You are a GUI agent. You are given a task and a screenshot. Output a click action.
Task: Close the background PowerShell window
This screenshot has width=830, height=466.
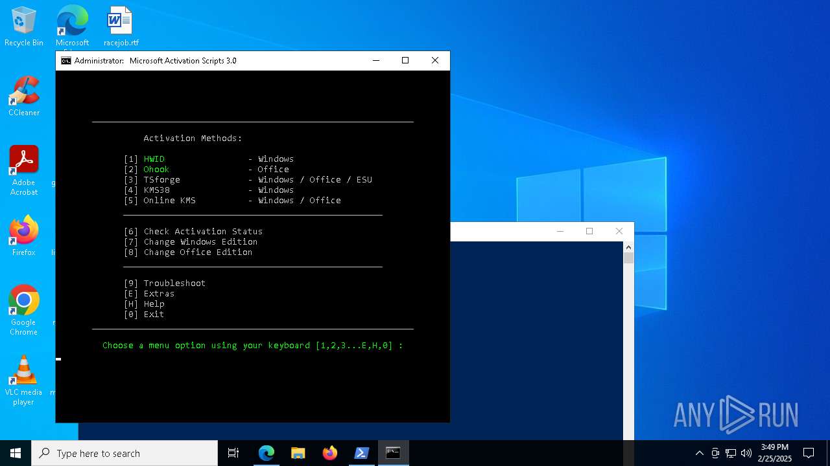619,232
